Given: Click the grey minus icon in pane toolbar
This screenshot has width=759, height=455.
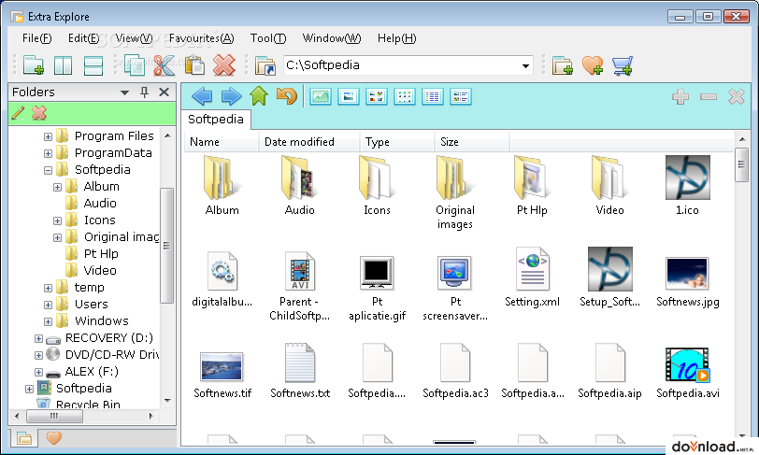Looking at the screenshot, I should [709, 97].
